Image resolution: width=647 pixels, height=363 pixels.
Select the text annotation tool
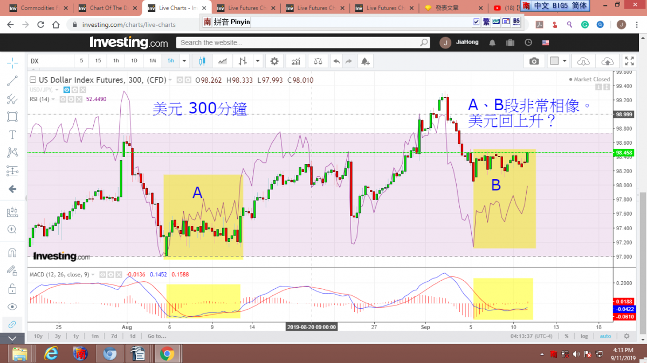pyautogui.click(x=12, y=134)
